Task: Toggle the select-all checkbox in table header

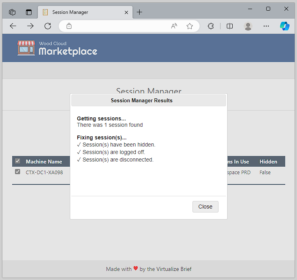Action: coord(18,161)
